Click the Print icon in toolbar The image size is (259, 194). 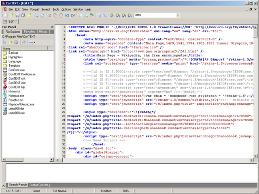click(36, 15)
